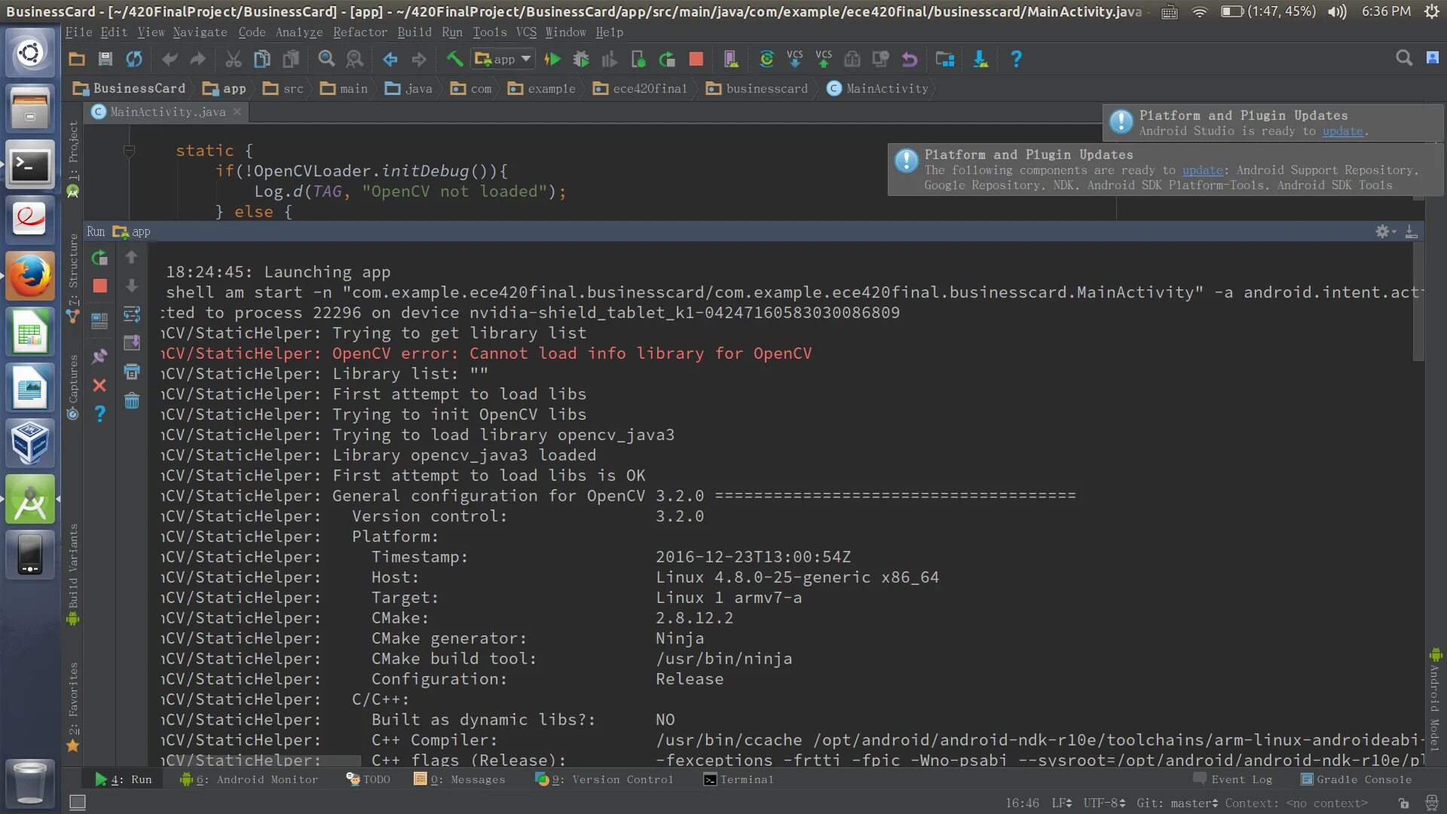Open the Git: master branch dropdown

tap(1176, 803)
